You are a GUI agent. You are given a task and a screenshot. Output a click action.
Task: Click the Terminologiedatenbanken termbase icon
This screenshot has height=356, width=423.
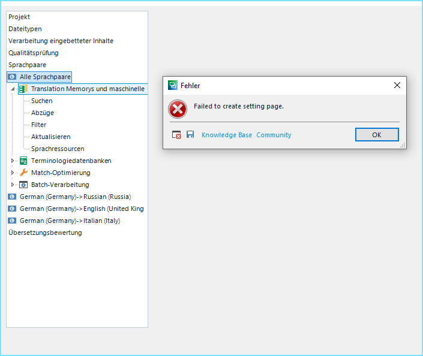pos(23,161)
